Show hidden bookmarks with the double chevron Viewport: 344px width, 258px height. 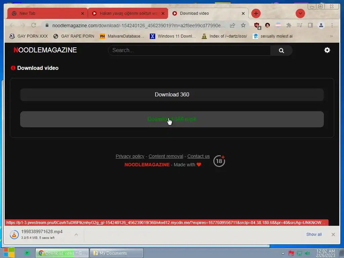pyautogui.click(x=331, y=36)
